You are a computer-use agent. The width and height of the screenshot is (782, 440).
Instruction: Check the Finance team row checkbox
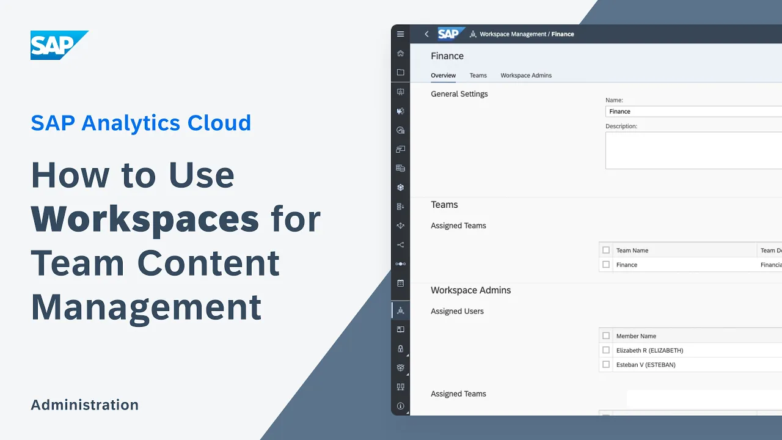coord(606,265)
